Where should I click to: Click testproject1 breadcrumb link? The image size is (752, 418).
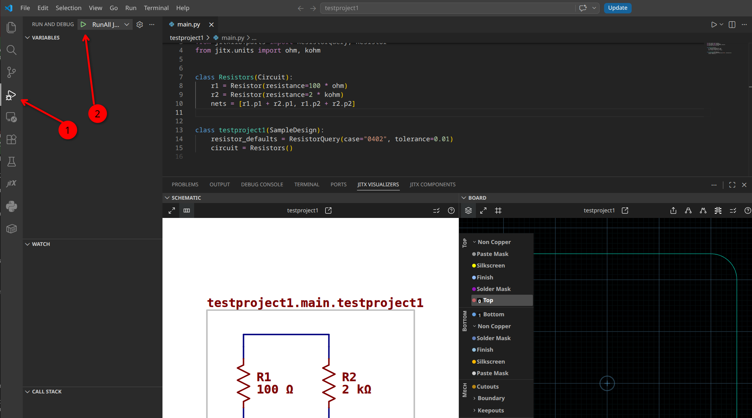pyautogui.click(x=186, y=38)
